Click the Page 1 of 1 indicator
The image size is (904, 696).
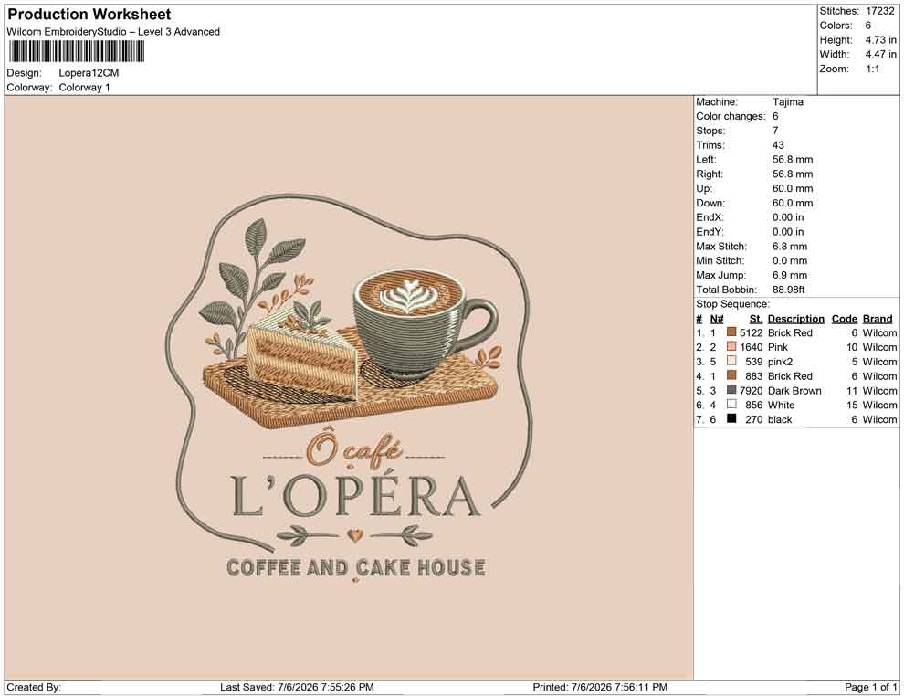(x=870, y=687)
